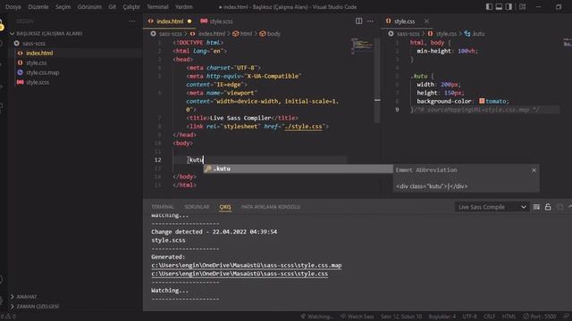This screenshot has width=572, height=321.
Task: Switch to the TERMINAL panel tab
Action: pos(163,207)
